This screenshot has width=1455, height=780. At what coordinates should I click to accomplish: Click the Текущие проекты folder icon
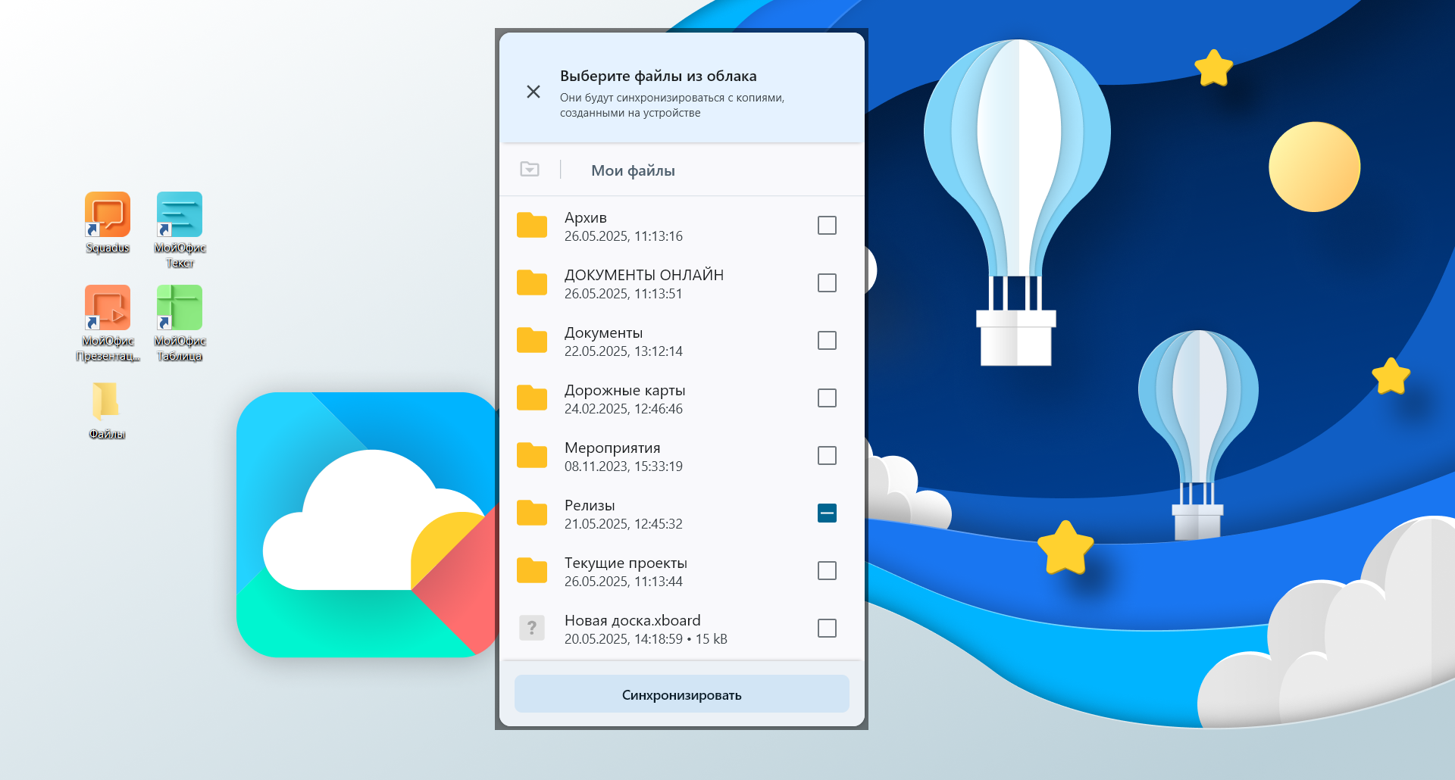point(532,571)
